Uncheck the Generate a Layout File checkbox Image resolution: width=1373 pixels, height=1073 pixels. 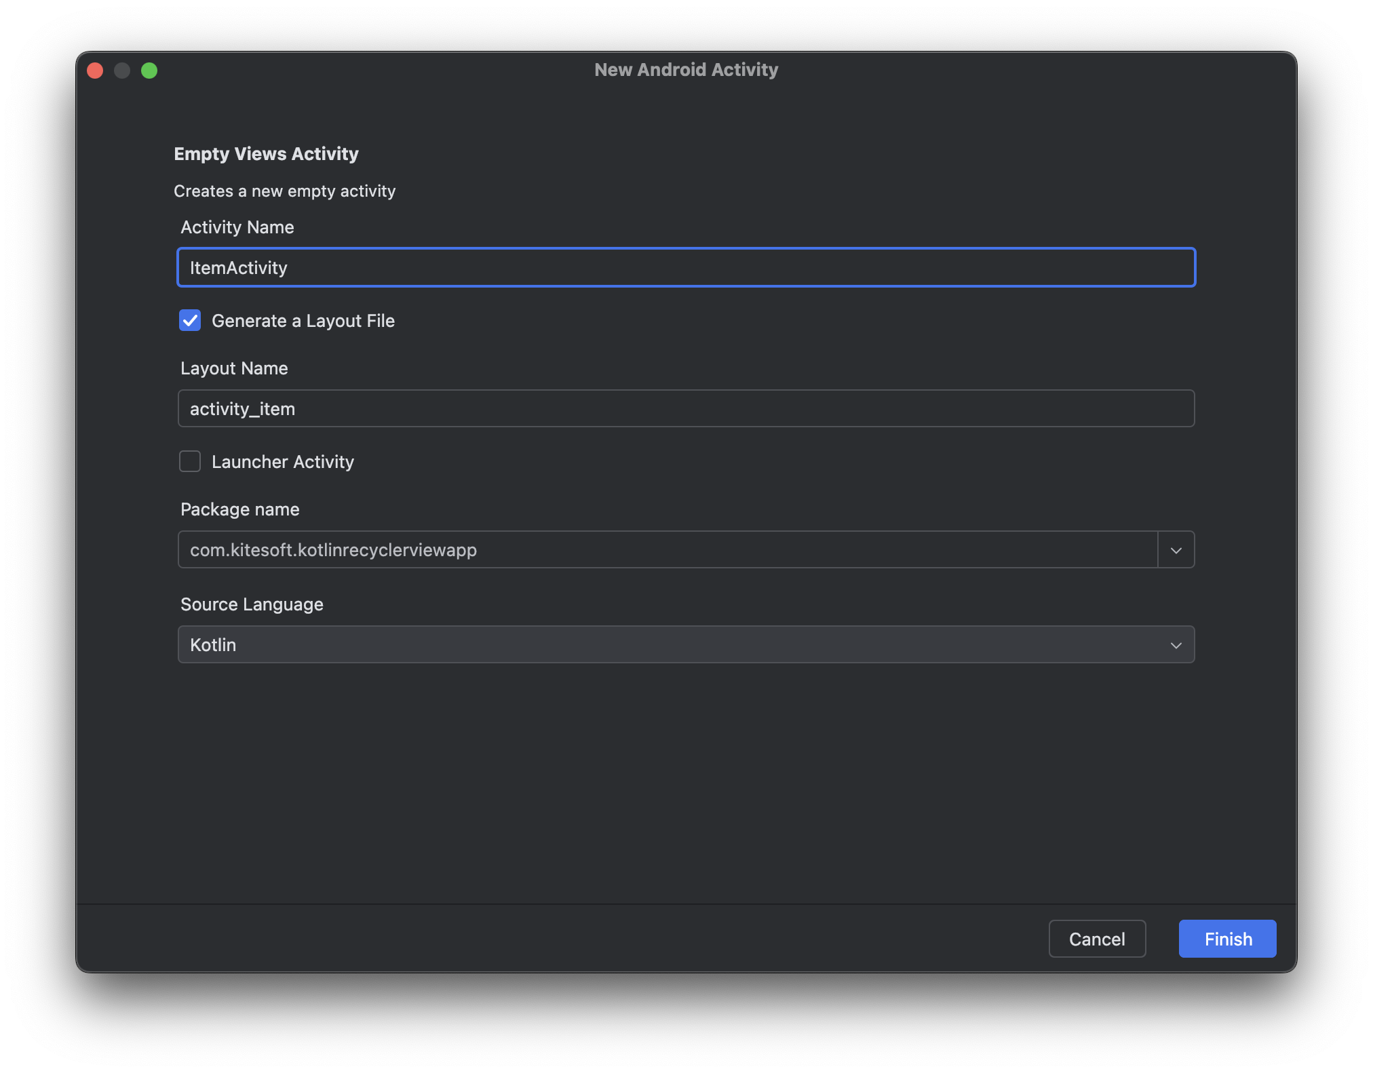(190, 320)
